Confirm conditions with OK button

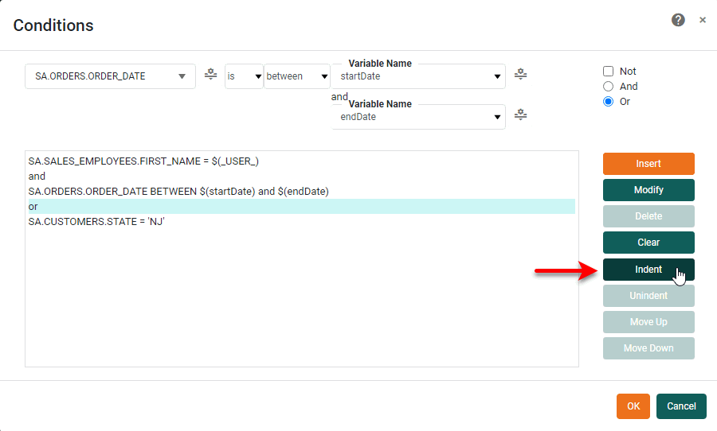(633, 406)
